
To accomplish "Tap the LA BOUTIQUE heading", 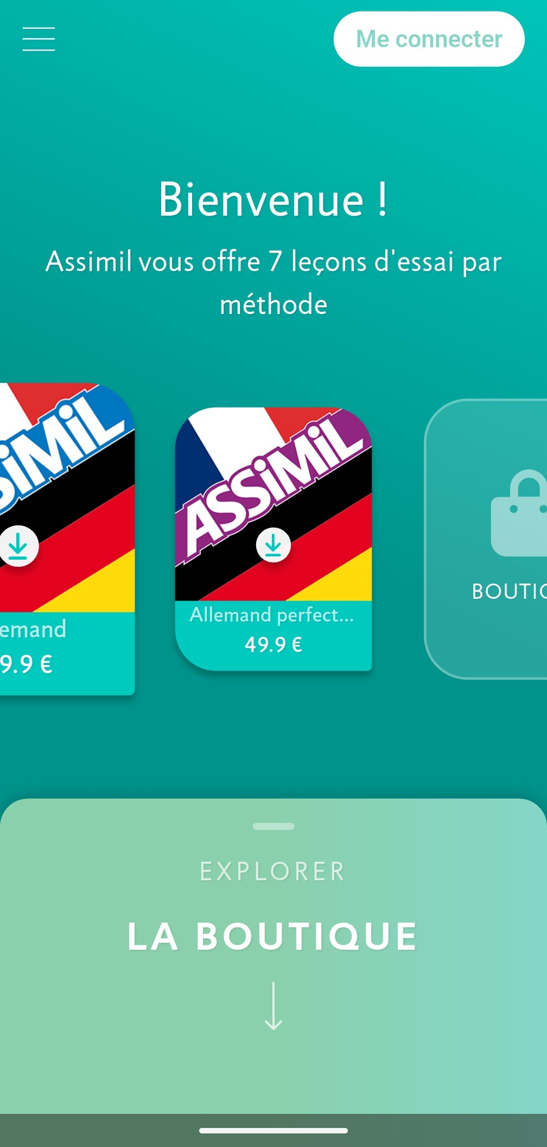I will [272, 937].
